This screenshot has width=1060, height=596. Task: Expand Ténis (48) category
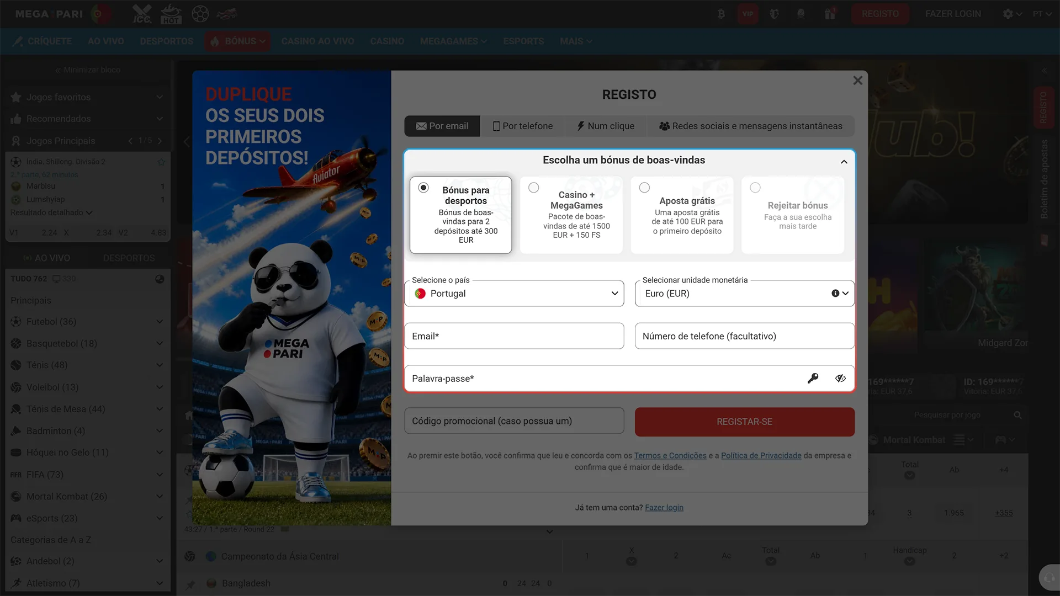click(x=87, y=365)
